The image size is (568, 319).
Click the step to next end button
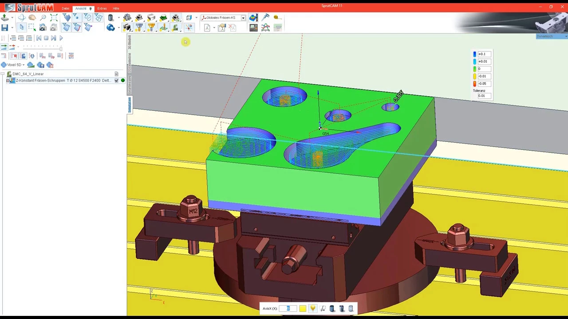tap(53, 38)
